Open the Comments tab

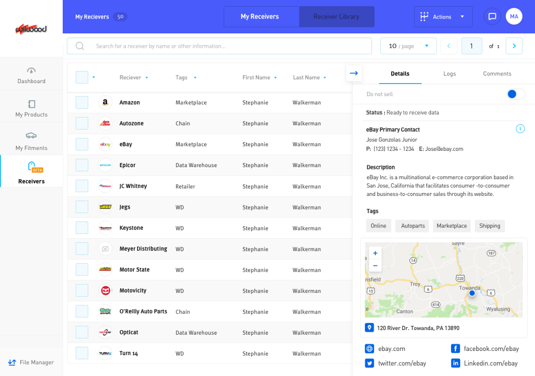click(x=497, y=74)
